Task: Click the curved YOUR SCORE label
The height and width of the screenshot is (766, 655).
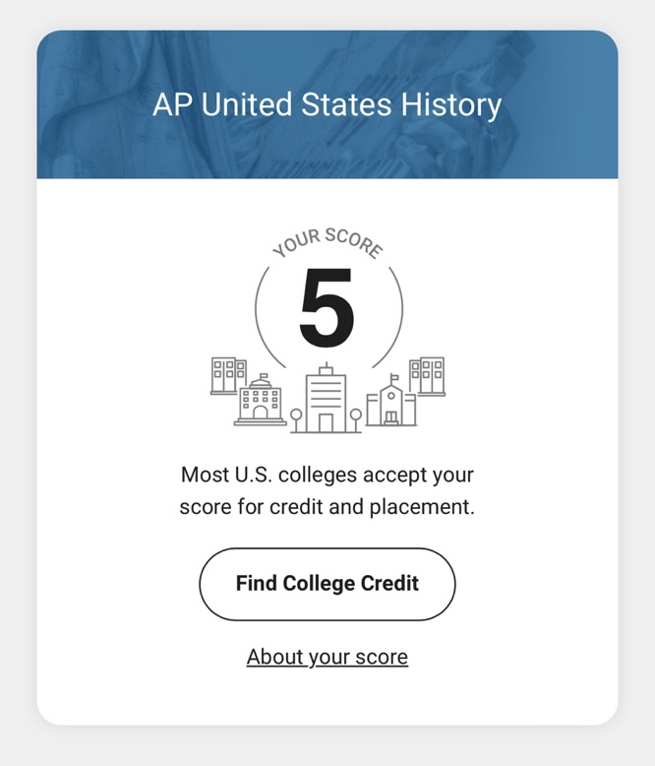Action: pos(327,243)
